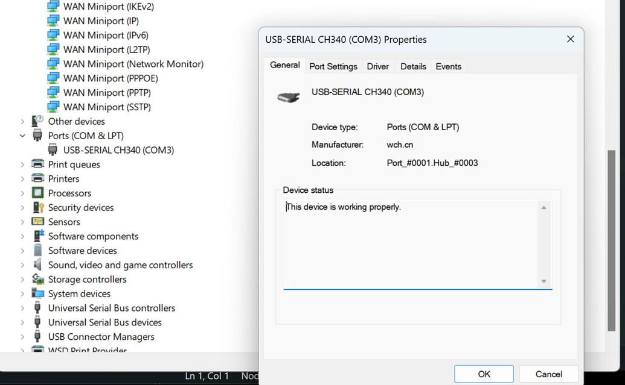Open the Driver tab
Image resolution: width=625 pixels, height=385 pixels.
click(377, 66)
